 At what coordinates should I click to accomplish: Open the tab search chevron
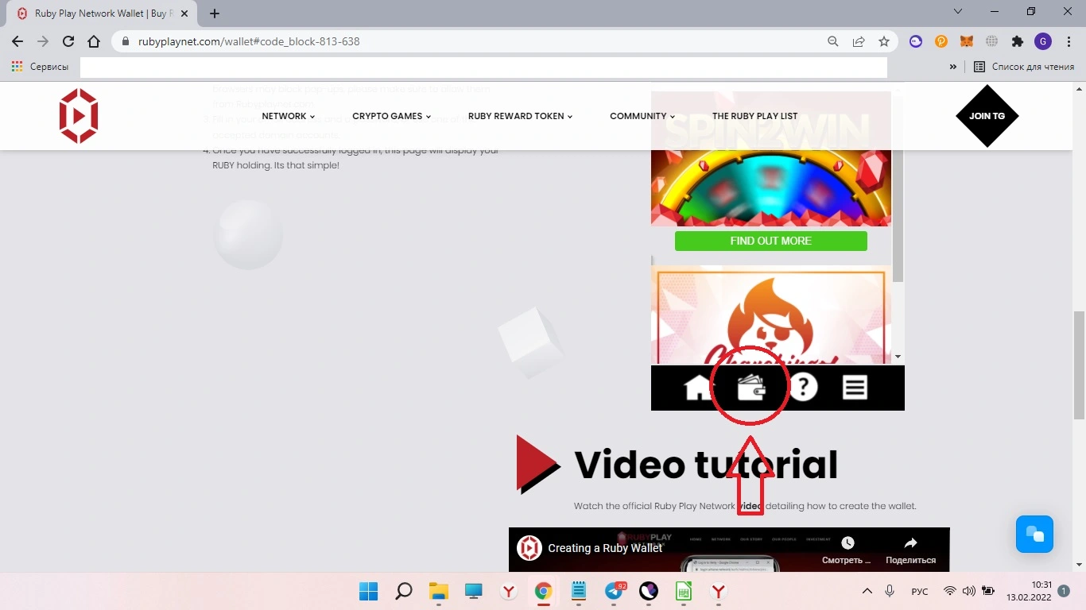[958, 12]
